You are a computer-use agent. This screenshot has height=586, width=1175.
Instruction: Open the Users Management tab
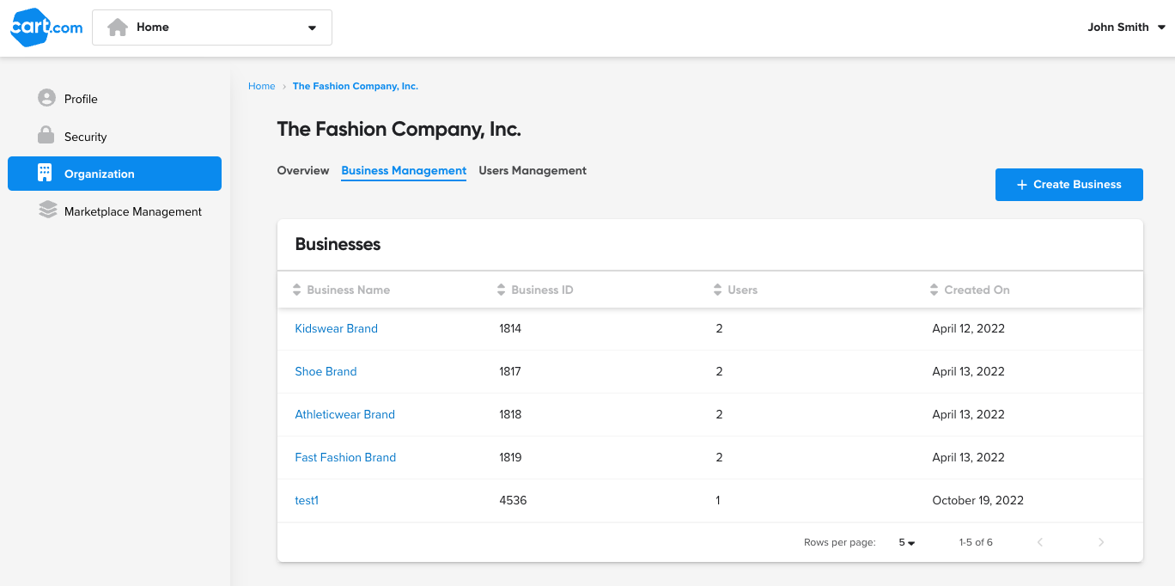[532, 170]
